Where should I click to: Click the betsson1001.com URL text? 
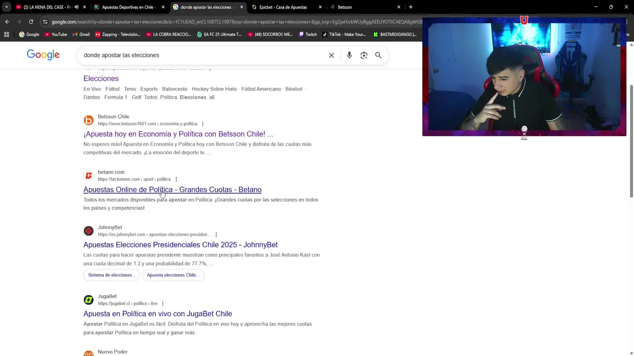[x=147, y=124]
